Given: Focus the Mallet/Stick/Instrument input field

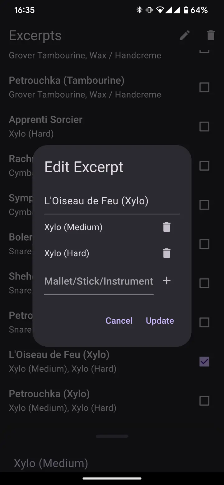Looking at the screenshot, I should [99, 281].
